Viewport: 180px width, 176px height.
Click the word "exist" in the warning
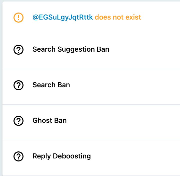click(x=133, y=17)
